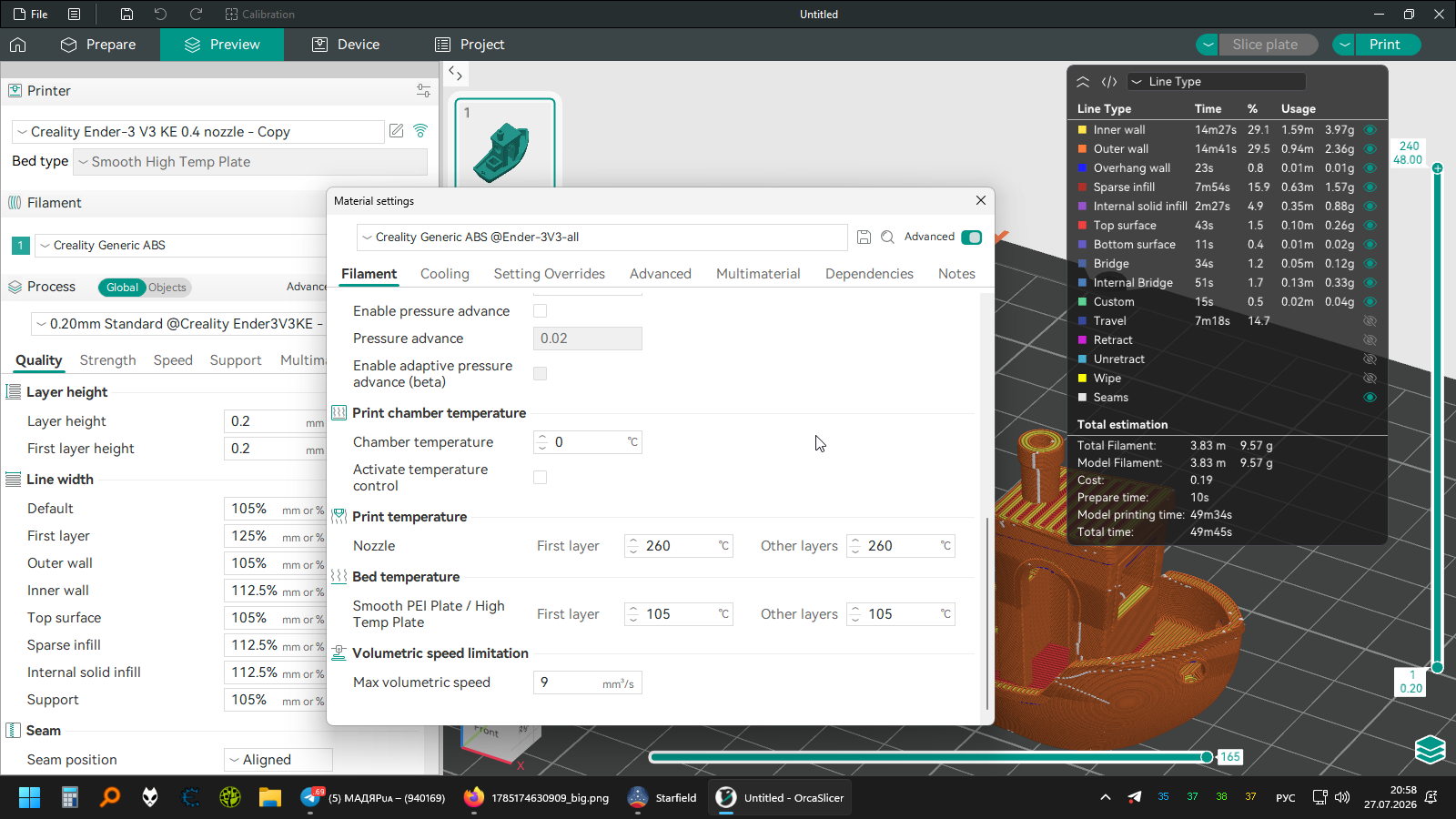Switch to the Device tab
Screen dimensions: 1456x819
346,45
